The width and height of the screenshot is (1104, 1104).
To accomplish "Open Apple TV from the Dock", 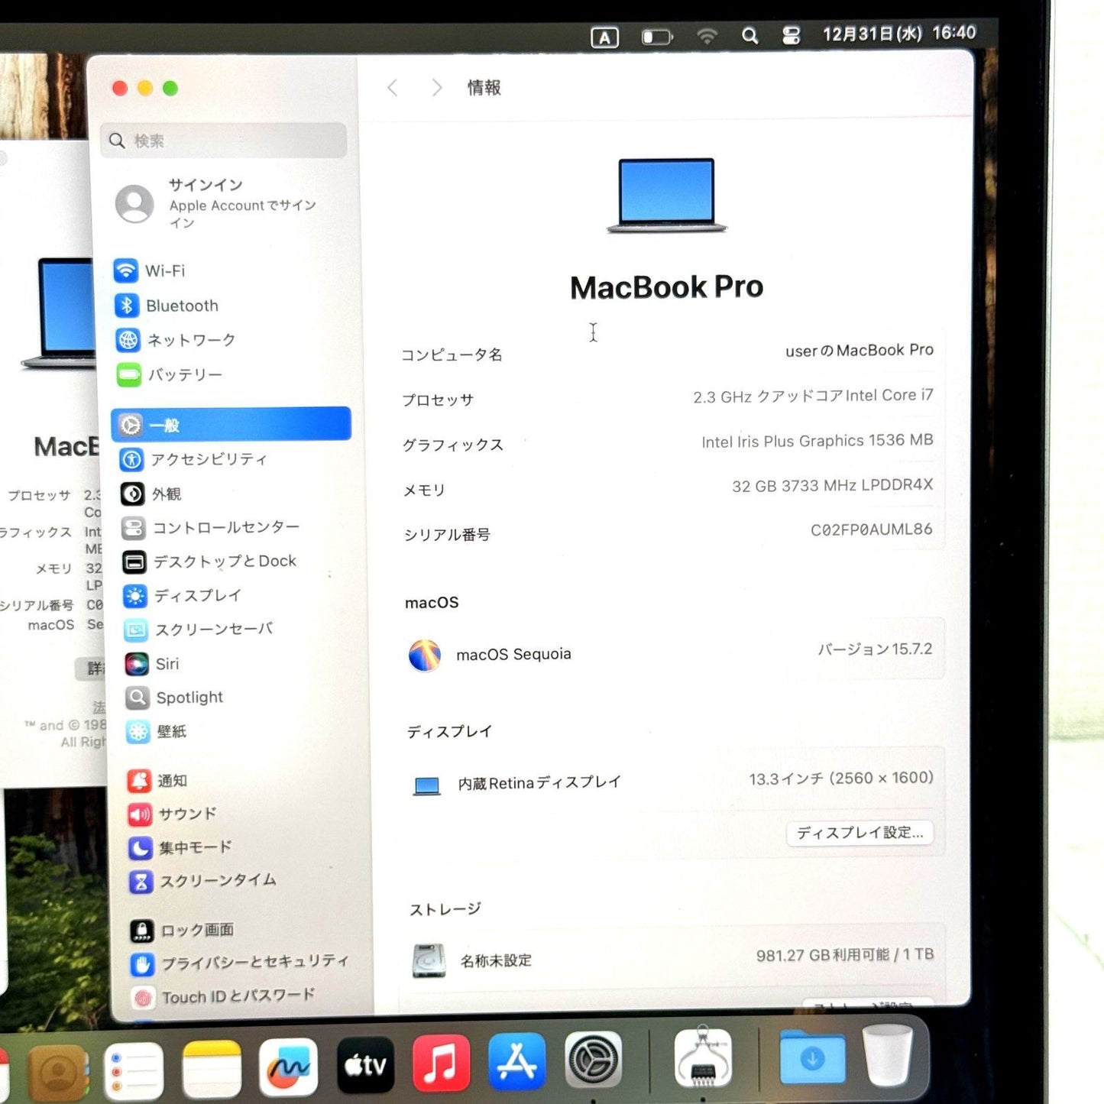I will pos(366,1064).
